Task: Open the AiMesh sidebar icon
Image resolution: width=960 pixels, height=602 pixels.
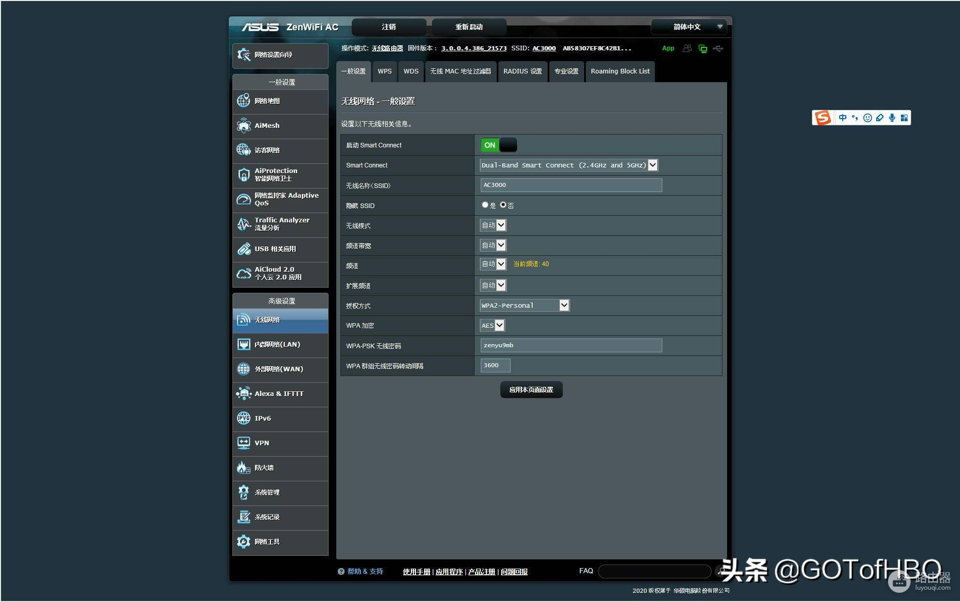Action: click(x=244, y=126)
